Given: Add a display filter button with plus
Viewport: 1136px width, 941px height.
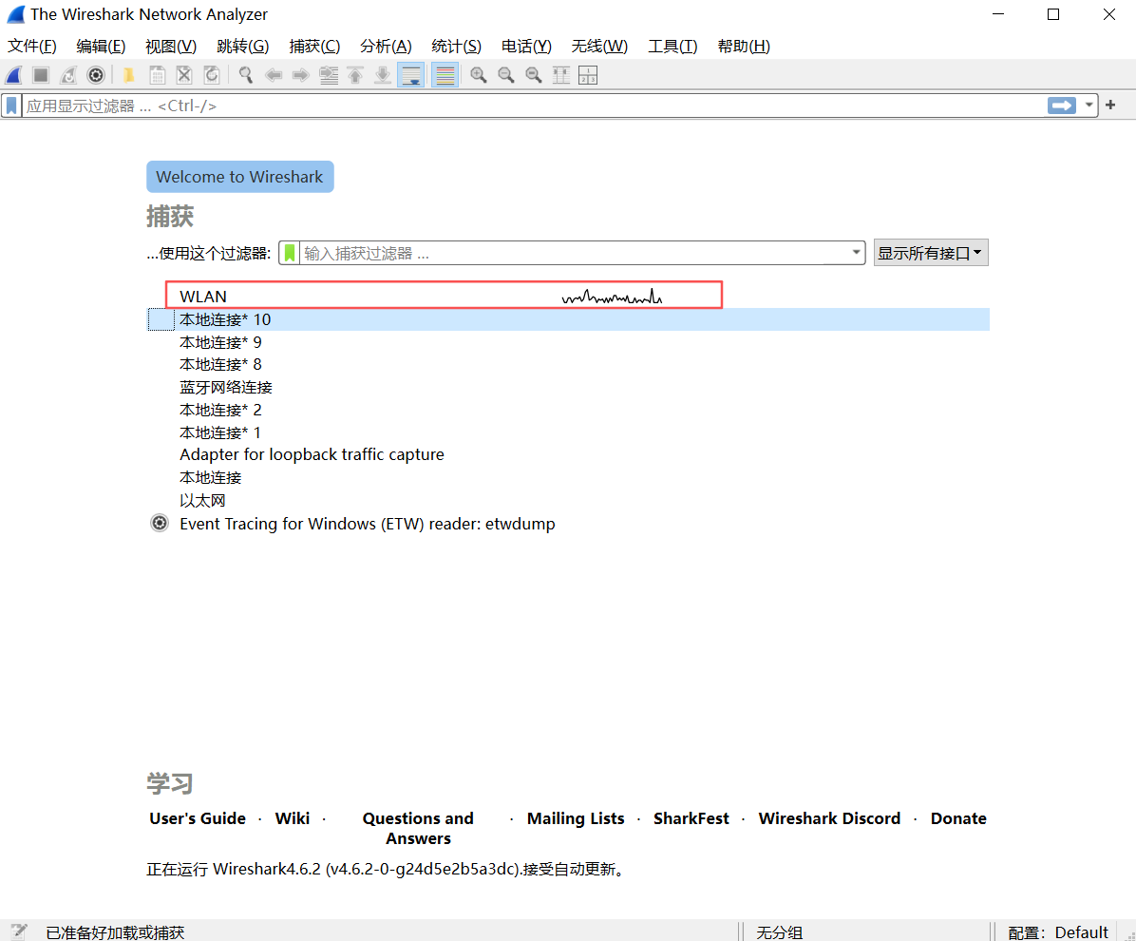Looking at the screenshot, I should point(1110,106).
